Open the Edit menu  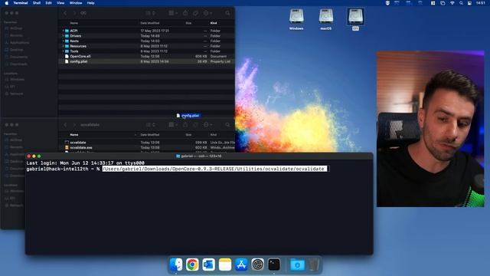click(48, 3)
